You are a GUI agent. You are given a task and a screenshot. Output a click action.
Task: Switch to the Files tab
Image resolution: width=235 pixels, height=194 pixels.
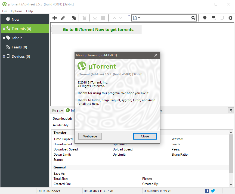click(x=58, y=111)
